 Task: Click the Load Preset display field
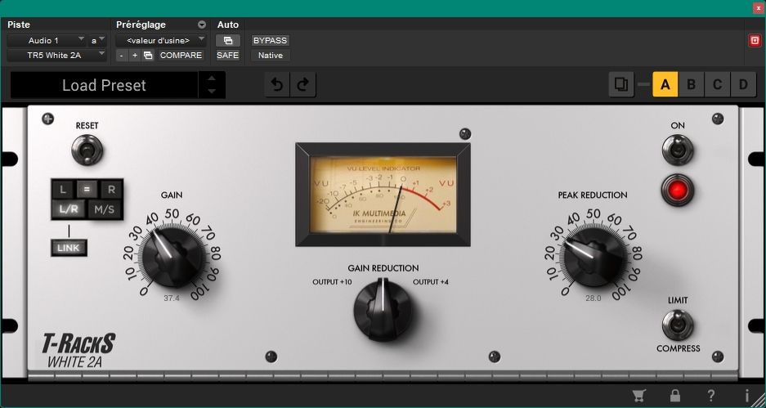tap(104, 85)
